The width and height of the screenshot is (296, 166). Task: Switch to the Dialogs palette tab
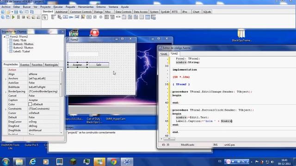[99, 12]
